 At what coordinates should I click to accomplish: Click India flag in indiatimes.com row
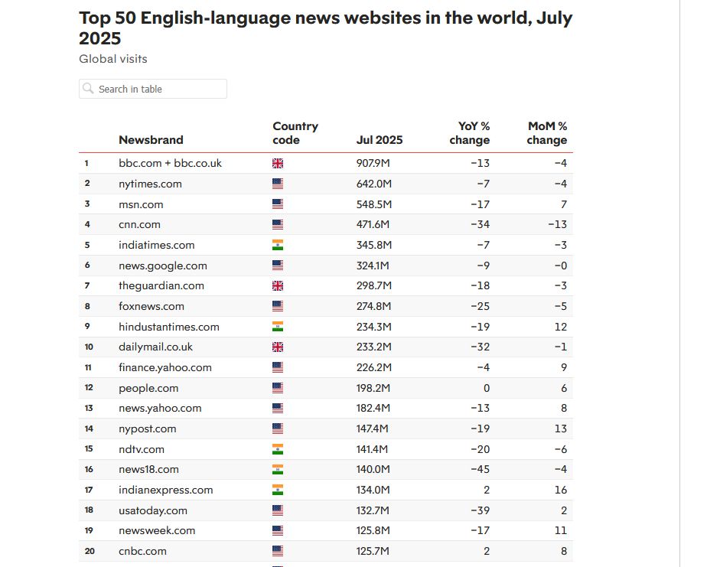pos(278,245)
